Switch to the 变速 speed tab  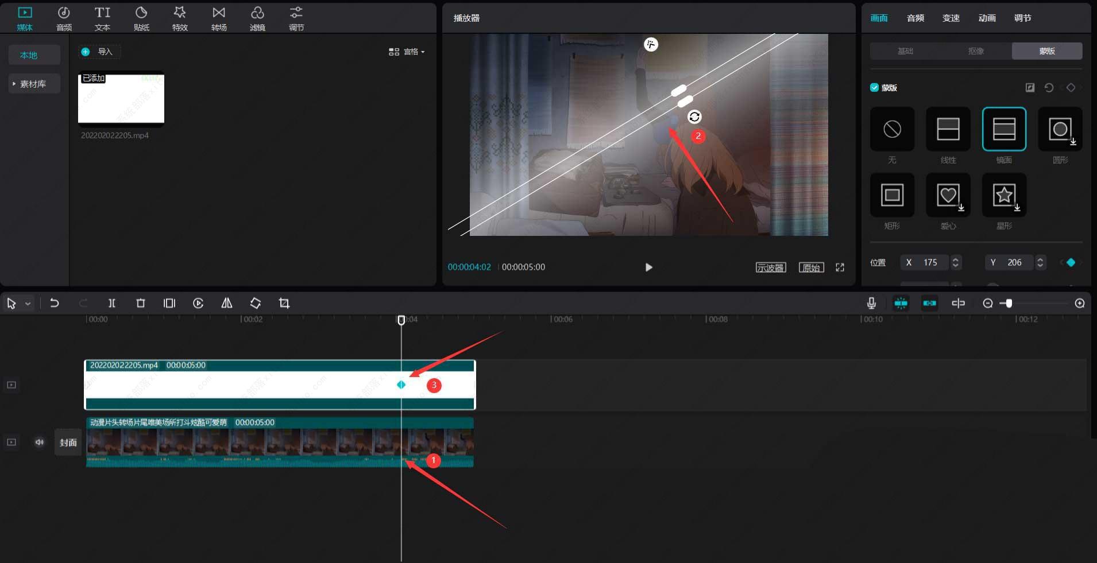click(951, 18)
